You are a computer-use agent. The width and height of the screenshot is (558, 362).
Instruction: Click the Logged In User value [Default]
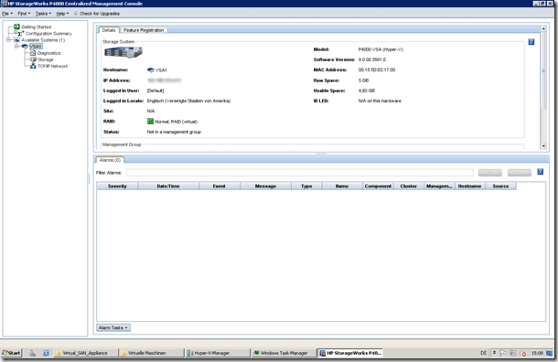point(156,90)
